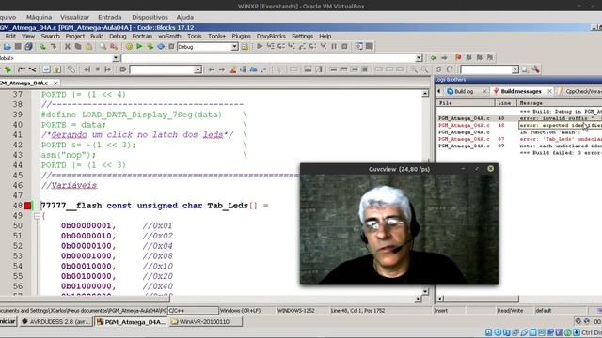The image size is (602, 338).
Task: Click the Replace toolbar icon
Action: (114, 47)
